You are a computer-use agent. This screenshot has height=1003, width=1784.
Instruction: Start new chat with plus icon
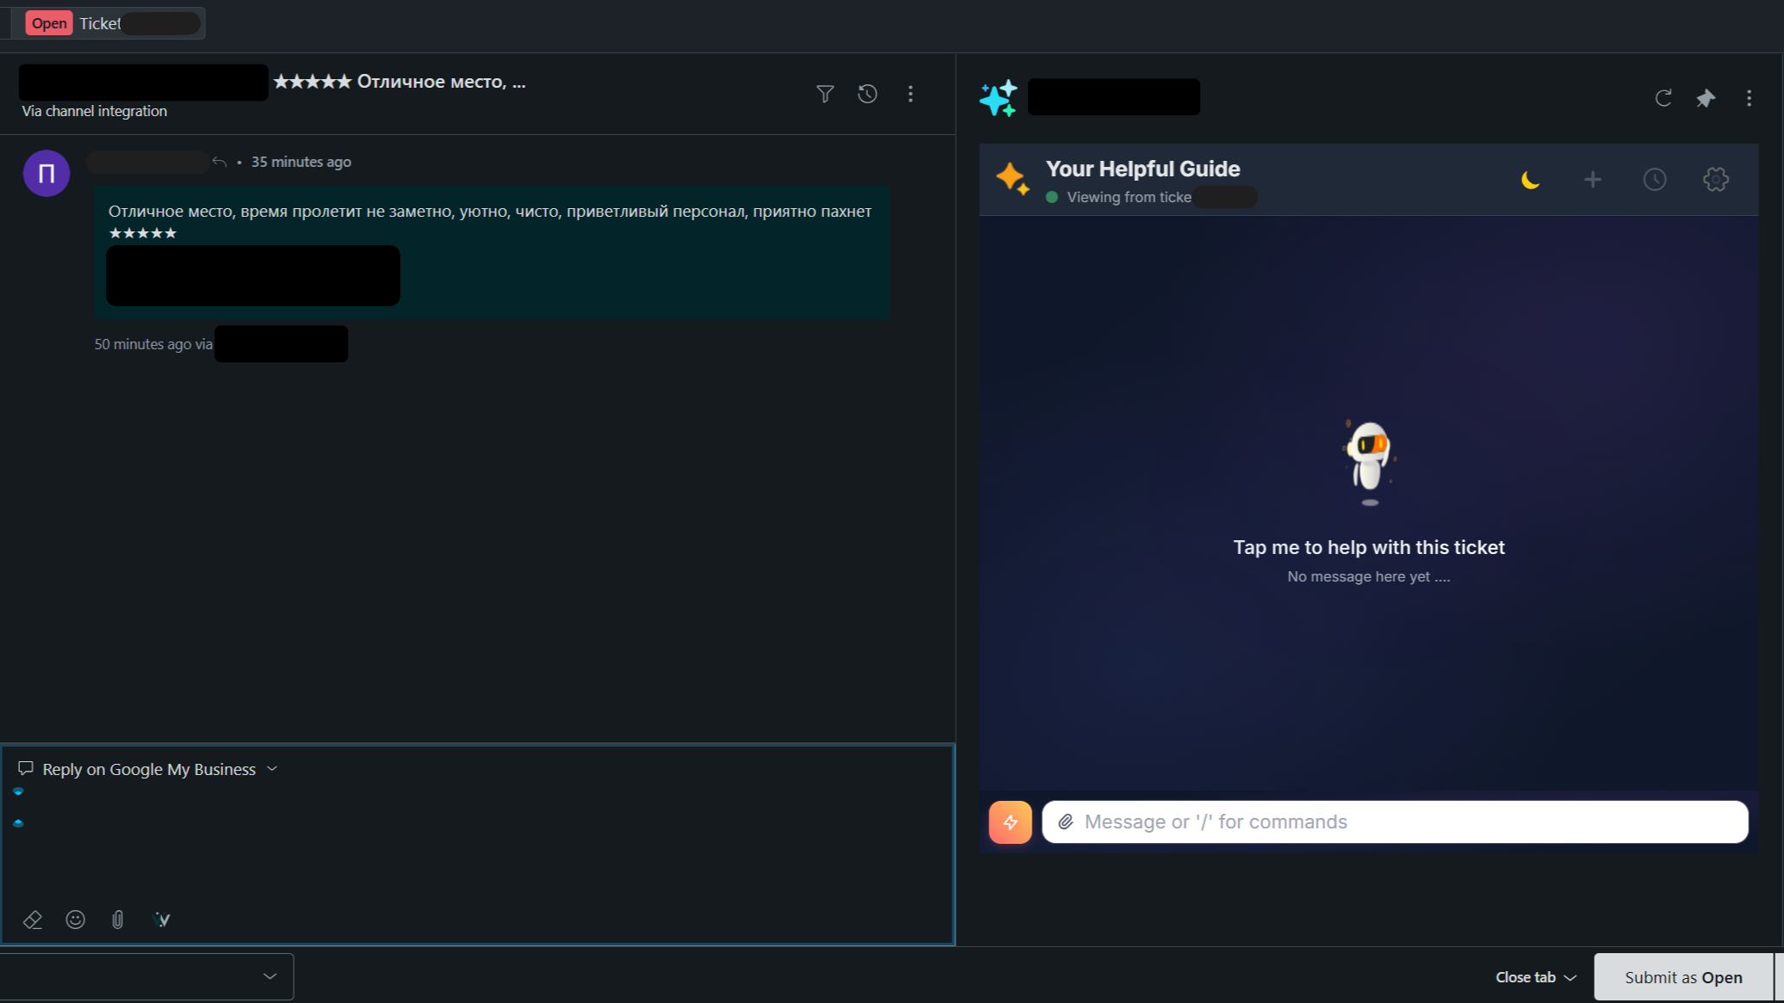click(1592, 180)
